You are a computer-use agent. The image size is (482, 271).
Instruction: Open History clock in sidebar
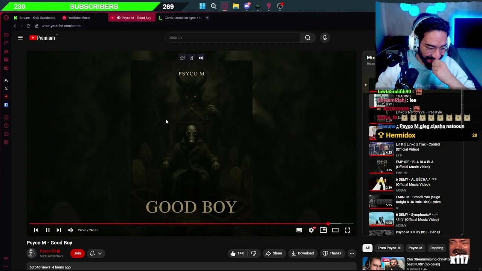click(x=6, y=126)
